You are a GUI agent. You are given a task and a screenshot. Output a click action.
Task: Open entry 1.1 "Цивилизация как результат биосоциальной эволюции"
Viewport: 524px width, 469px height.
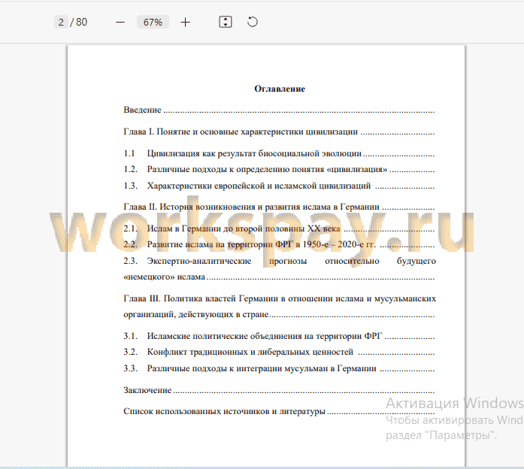(279, 153)
